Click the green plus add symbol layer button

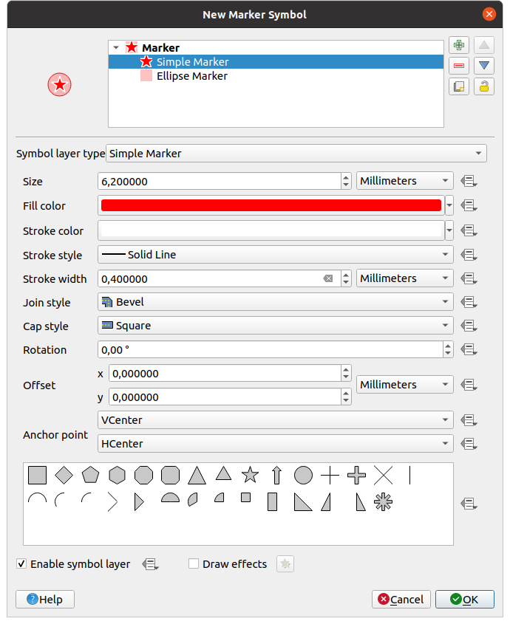coord(459,45)
